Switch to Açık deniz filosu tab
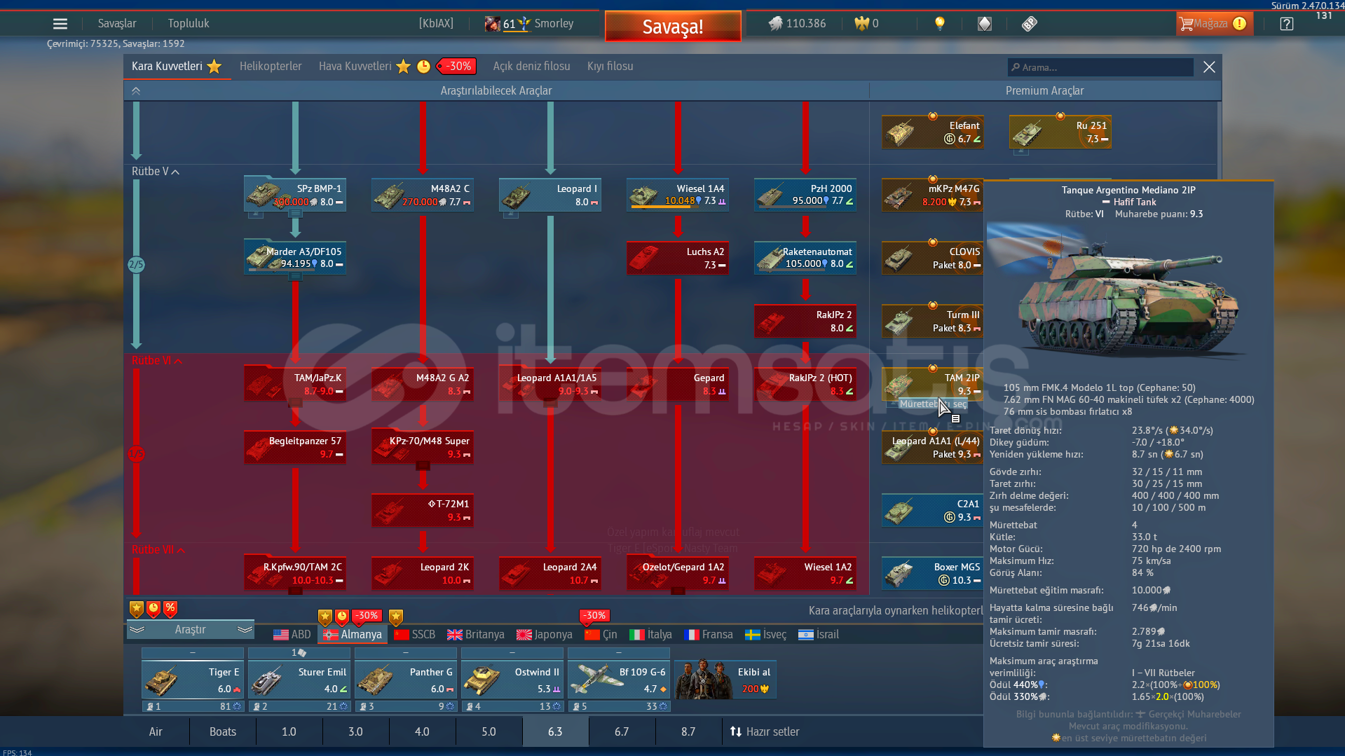 [531, 67]
